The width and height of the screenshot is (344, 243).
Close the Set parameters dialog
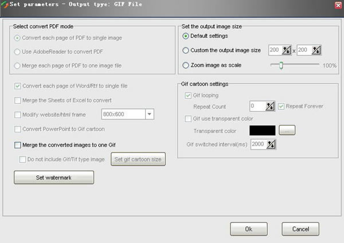pos(338,5)
